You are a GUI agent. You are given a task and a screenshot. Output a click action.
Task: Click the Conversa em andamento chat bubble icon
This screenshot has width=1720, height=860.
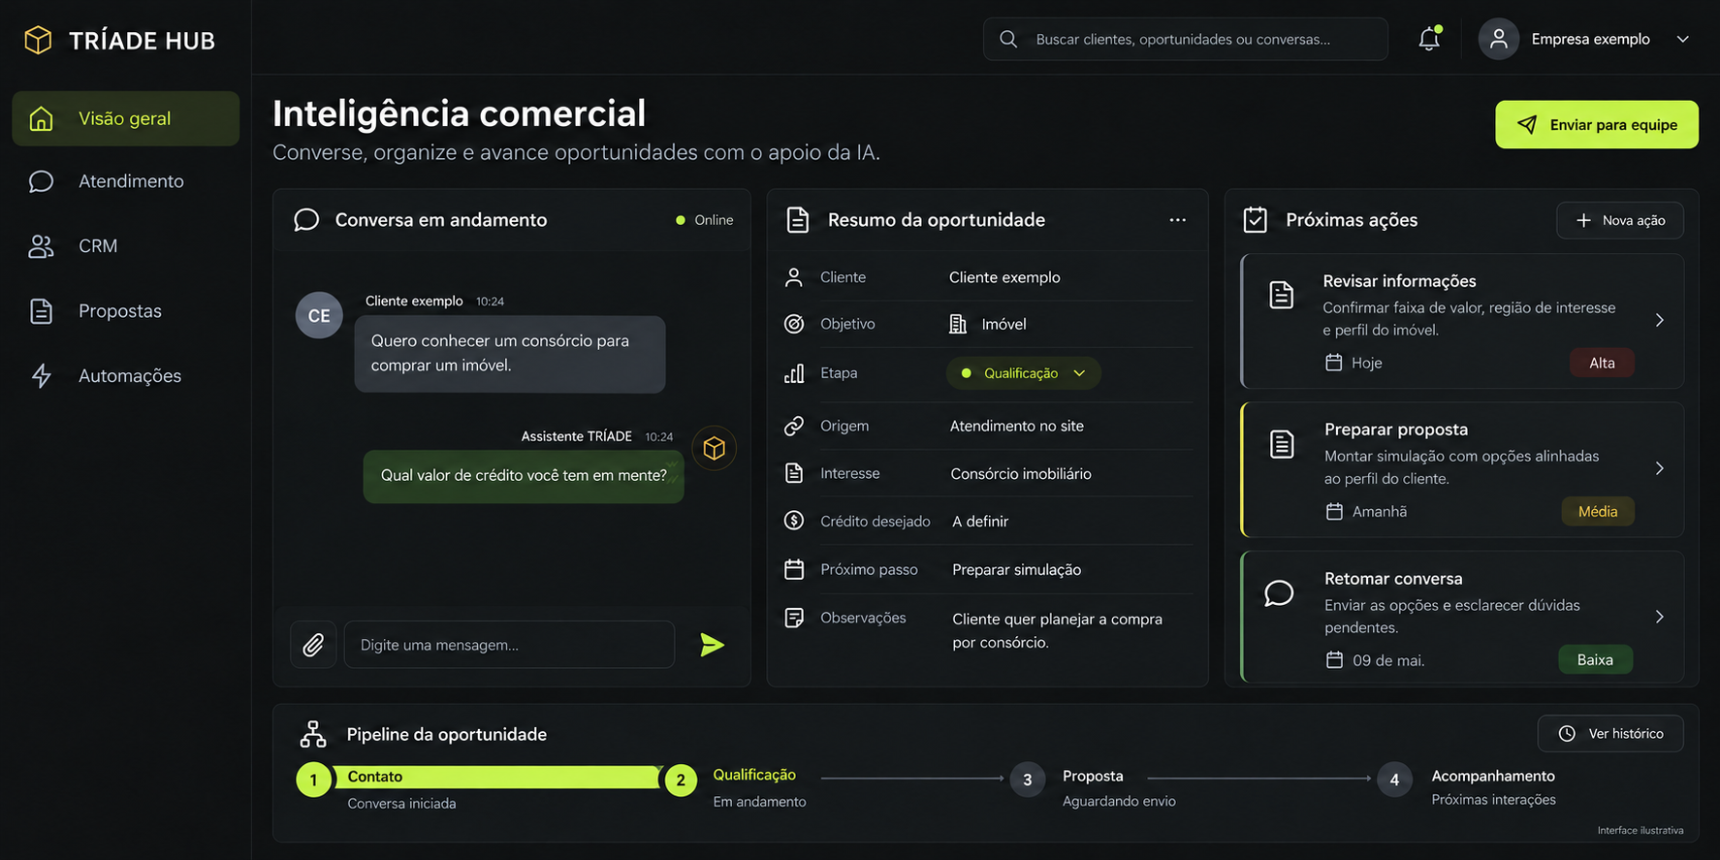coord(306,220)
